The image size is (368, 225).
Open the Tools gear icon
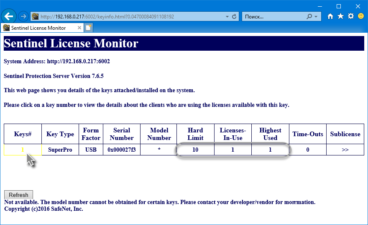pos(350,16)
